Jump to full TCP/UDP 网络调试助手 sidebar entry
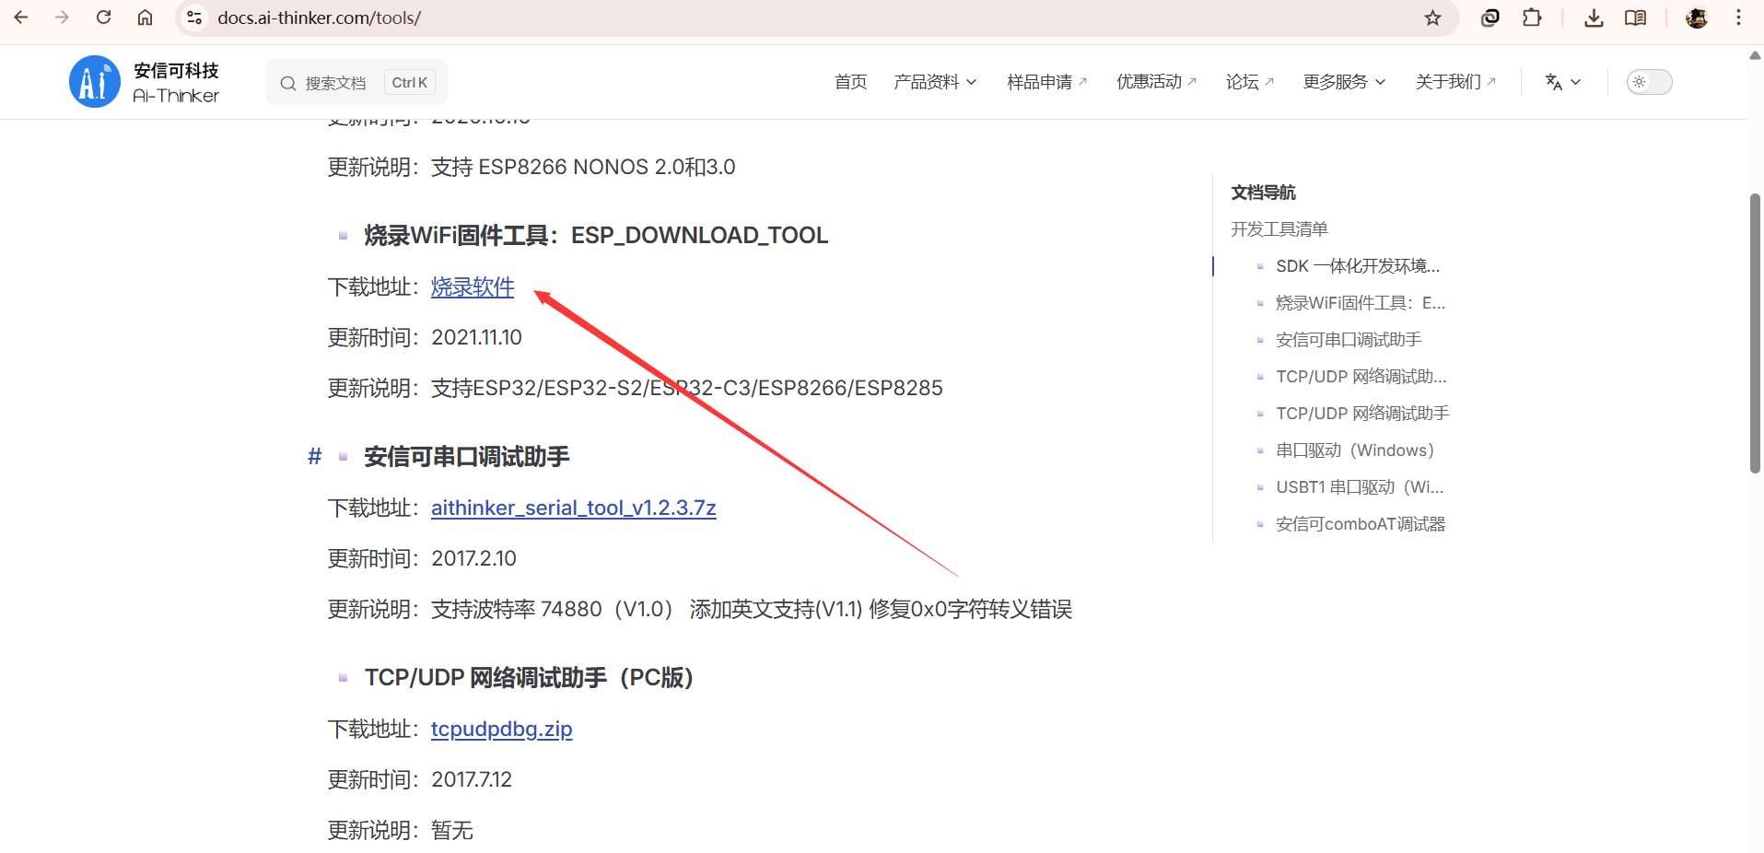Viewport: 1764px width, 853px height. pyautogui.click(x=1362, y=414)
